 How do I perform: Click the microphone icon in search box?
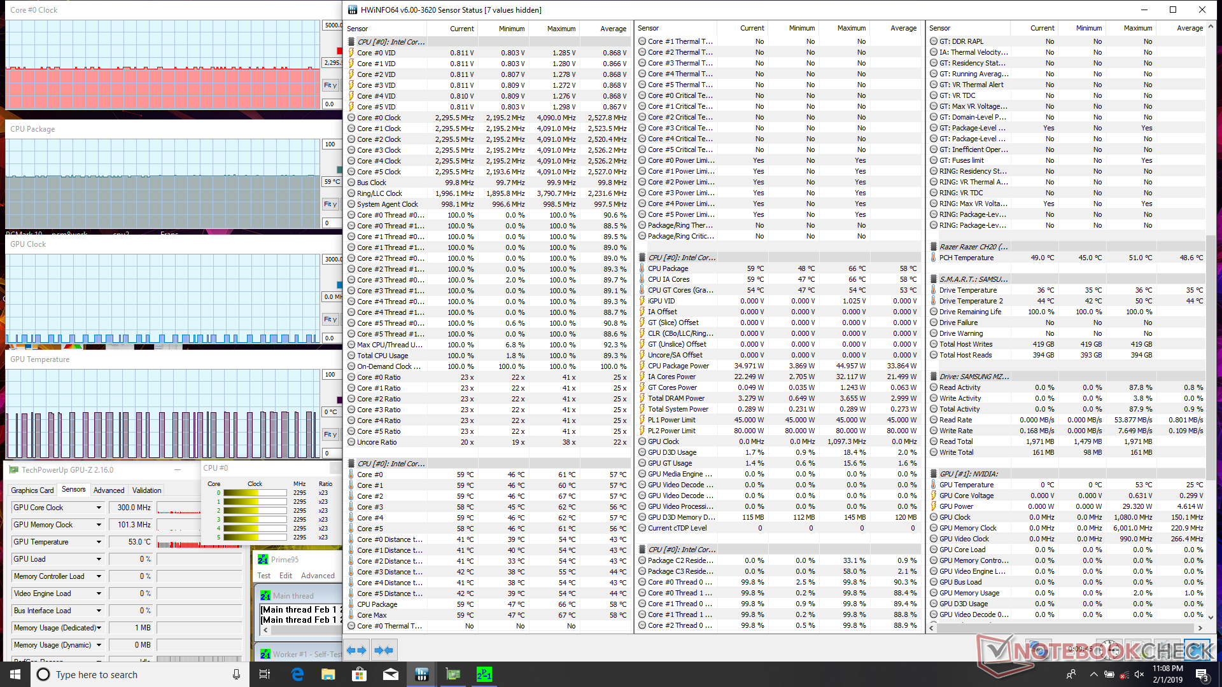236,674
